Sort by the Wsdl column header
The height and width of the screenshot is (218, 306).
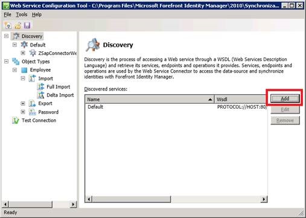241,100
